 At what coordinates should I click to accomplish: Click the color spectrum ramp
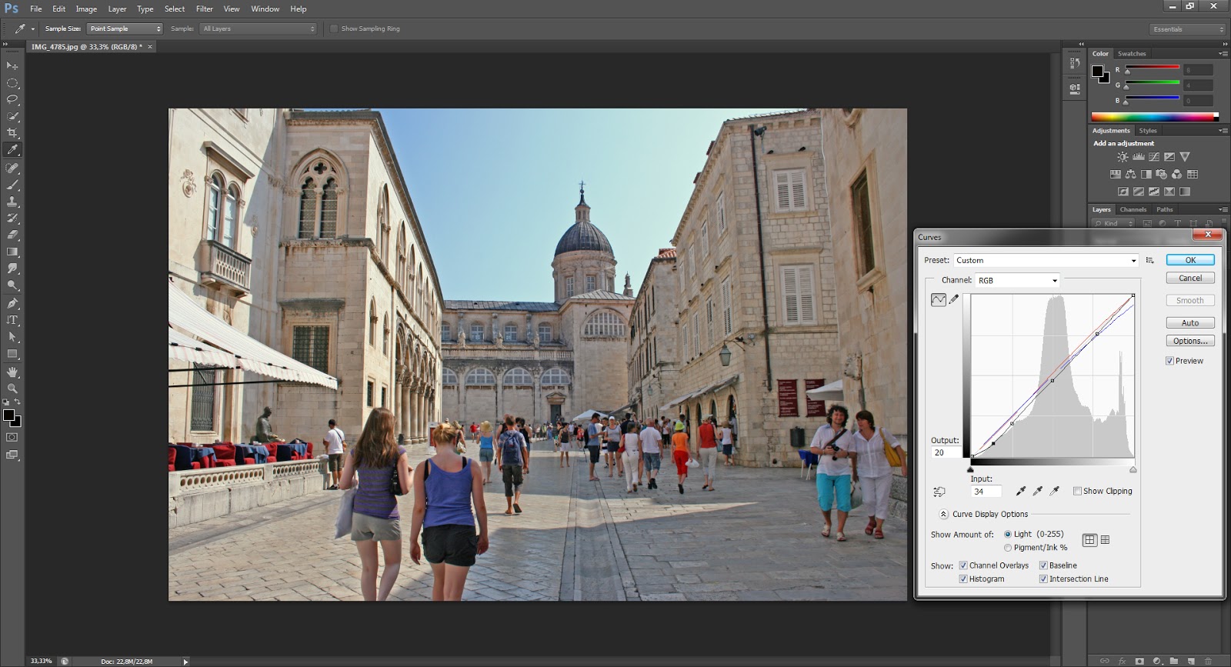point(1155,118)
